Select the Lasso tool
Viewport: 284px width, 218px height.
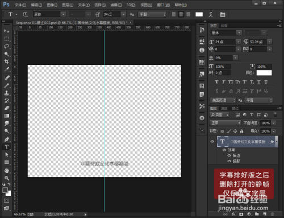pos(7,46)
